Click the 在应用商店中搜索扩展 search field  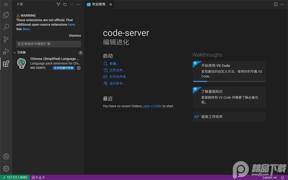[48, 44]
